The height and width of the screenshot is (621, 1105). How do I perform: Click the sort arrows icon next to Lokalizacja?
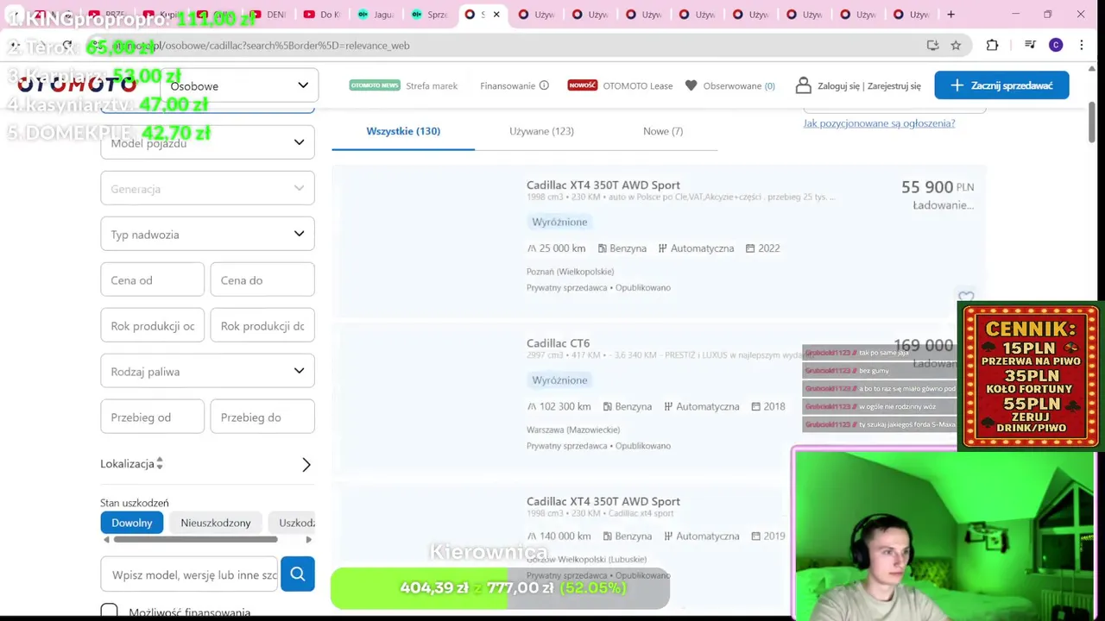point(160,463)
